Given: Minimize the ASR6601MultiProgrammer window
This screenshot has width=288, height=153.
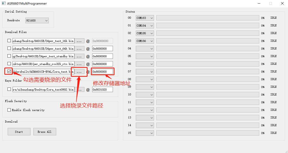Looking at the screenshot, I should point(259,4).
